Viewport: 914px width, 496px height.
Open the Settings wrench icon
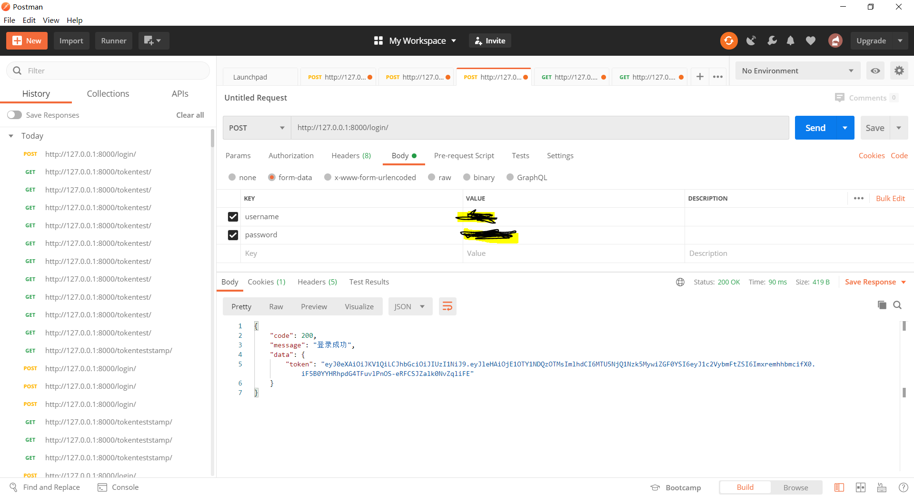tap(772, 40)
